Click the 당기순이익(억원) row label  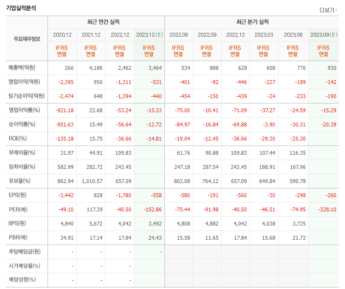(26, 96)
